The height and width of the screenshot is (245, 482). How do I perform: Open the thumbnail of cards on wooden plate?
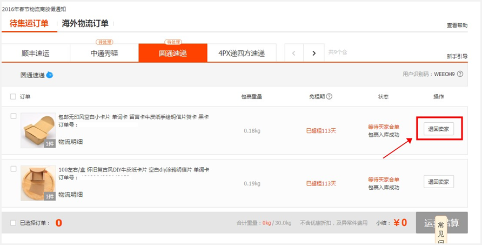(x=38, y=183)
